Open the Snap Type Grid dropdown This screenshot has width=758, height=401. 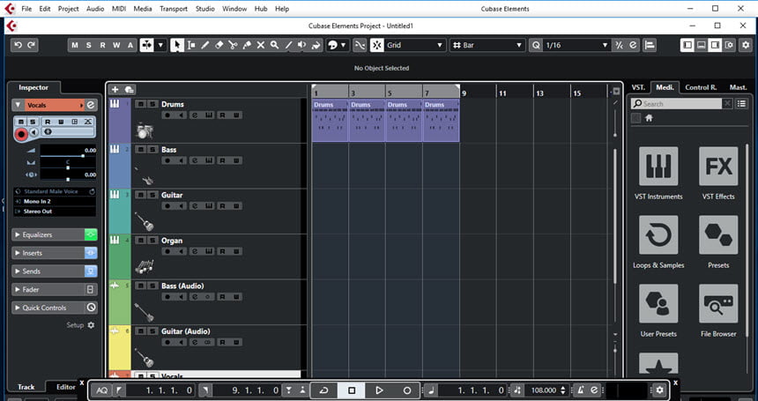(414, 45)
